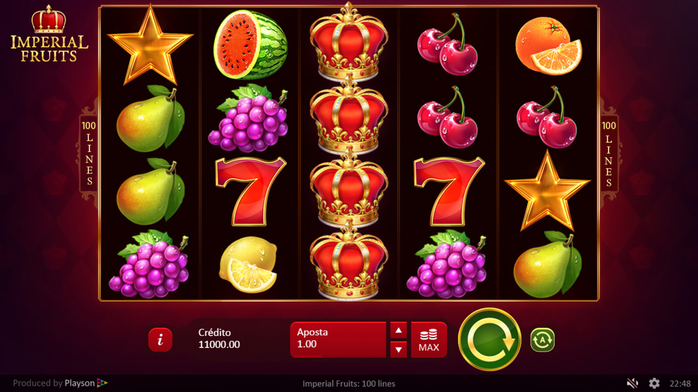Click the Aposta bet field
Image resolution: width=698 pixels, height=392 pixels.
(x=338, y=340)
